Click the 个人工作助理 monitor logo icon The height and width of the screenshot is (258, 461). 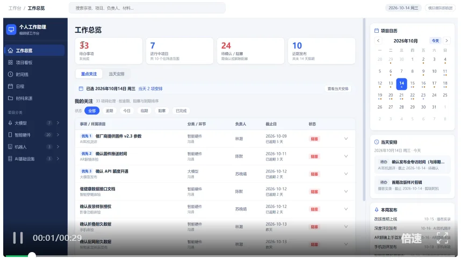[x=11, y=30]
